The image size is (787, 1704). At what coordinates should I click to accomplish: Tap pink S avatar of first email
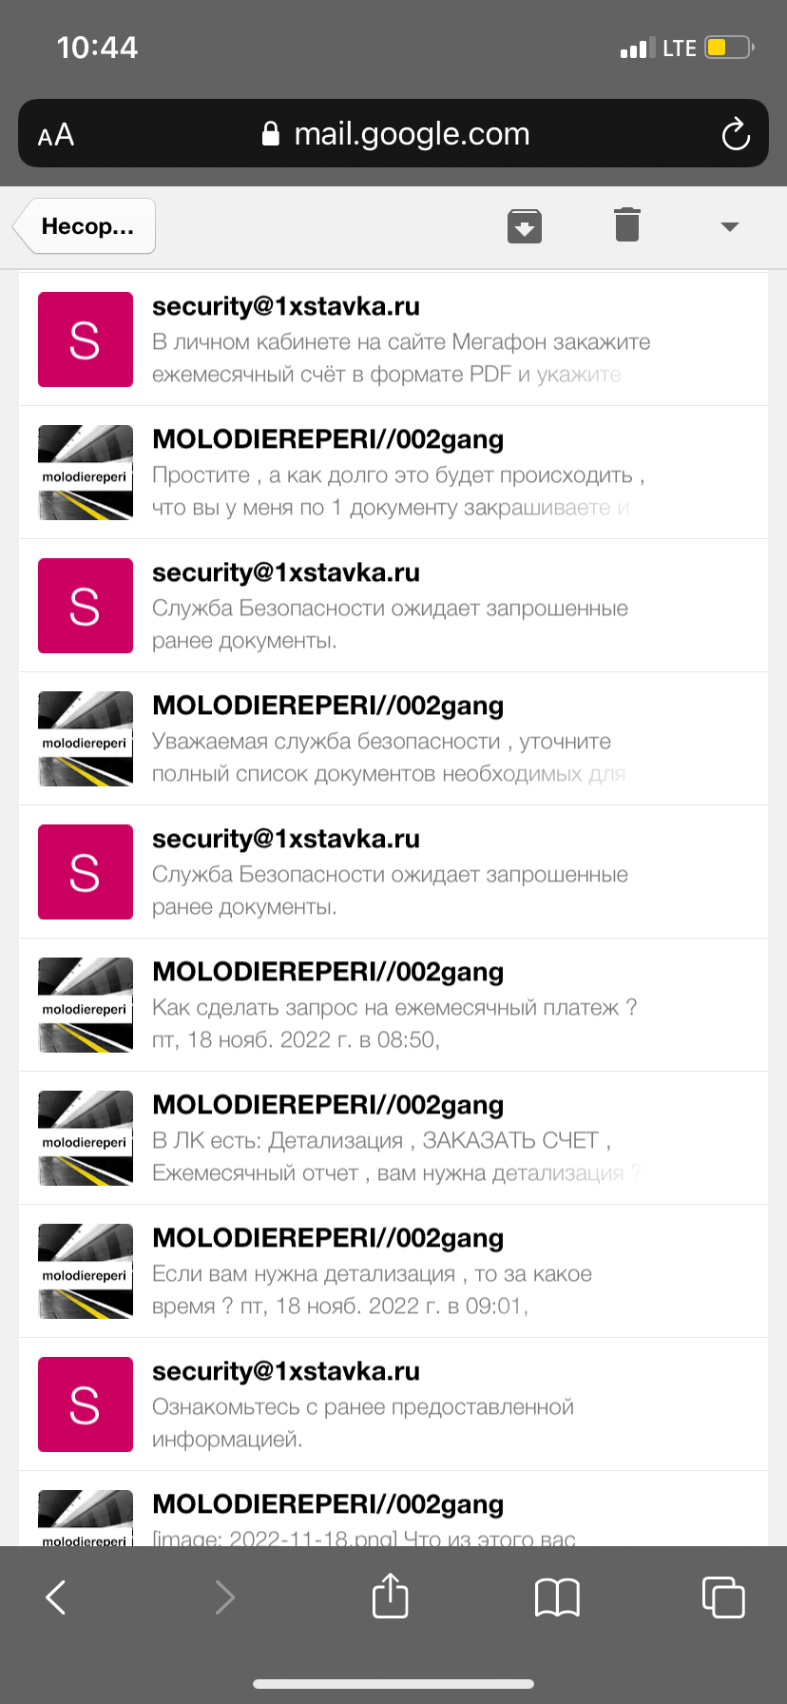(86, 339)
